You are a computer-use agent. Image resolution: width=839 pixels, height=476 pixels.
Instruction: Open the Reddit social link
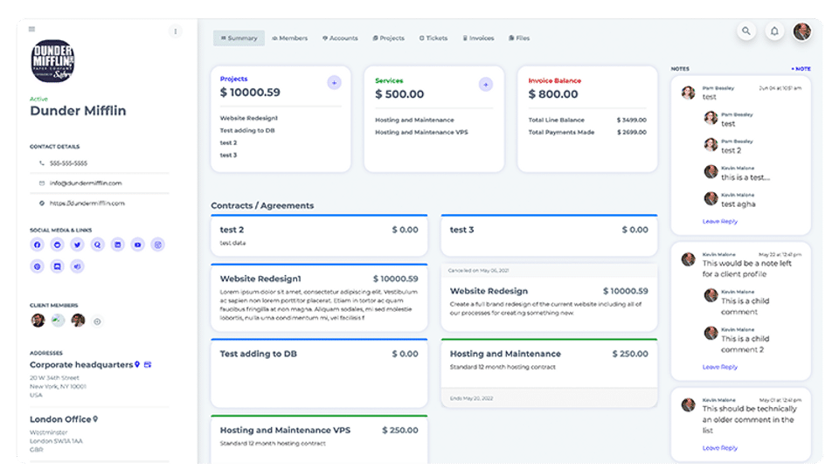click(58, 245)
